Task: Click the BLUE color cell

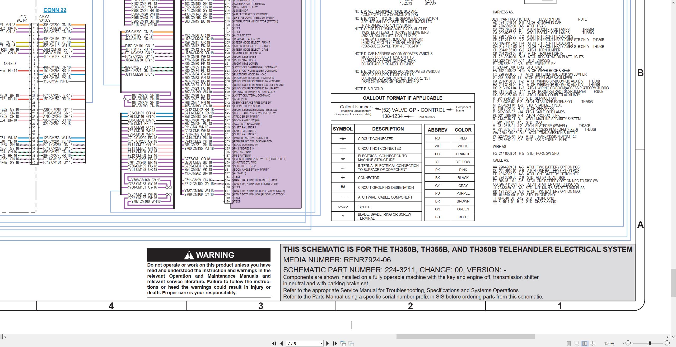Action: (x=463, y=217)
